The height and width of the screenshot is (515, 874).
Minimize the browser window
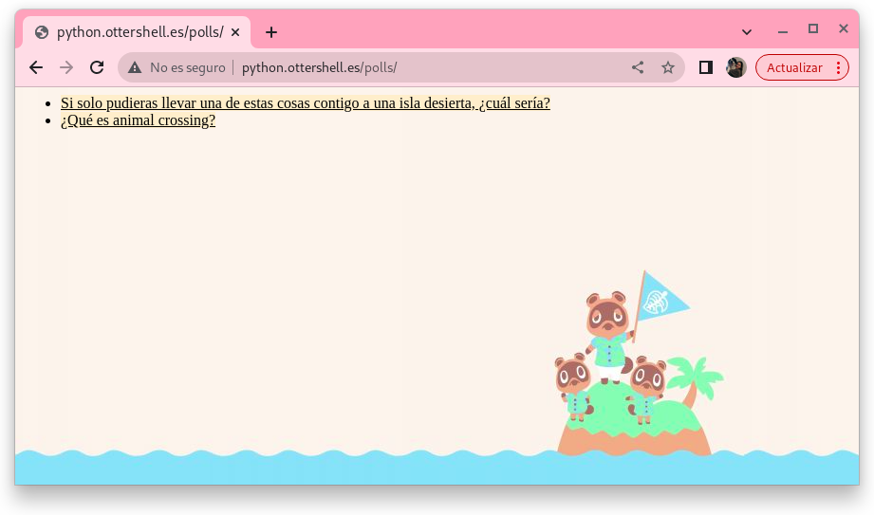coord(783,31)
